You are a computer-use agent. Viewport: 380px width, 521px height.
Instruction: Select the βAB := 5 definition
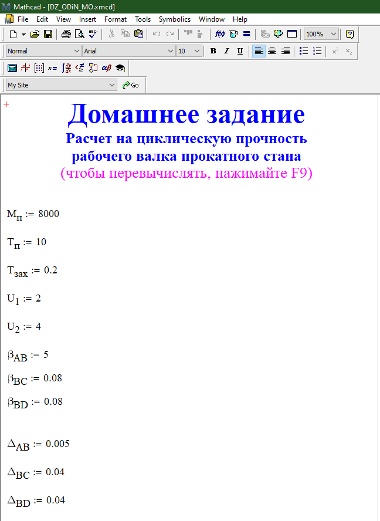[28, 356]
